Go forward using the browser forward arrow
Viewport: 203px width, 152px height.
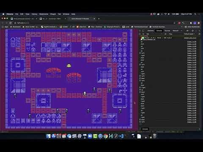(x=6, y=23)
